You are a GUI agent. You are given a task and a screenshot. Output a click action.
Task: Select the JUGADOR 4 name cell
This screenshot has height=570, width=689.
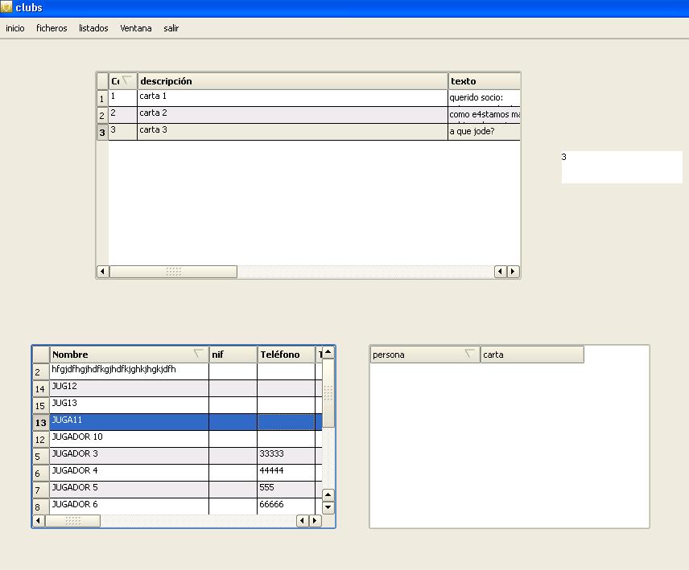coord(129,473)
